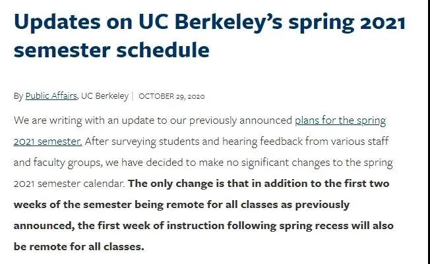Click bold 'be remote for all classes.'

tap(79, 246)
